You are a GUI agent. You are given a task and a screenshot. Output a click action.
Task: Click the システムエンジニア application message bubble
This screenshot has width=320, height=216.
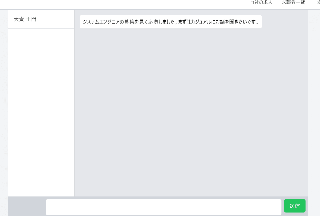[171, 22]
